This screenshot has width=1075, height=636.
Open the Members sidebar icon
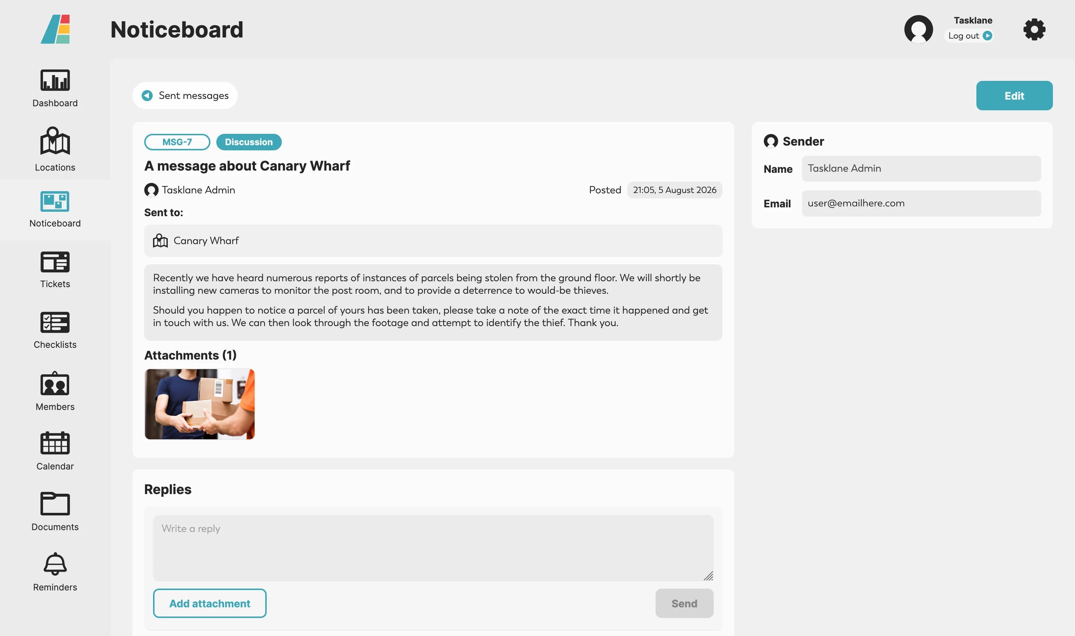(55, 383)
